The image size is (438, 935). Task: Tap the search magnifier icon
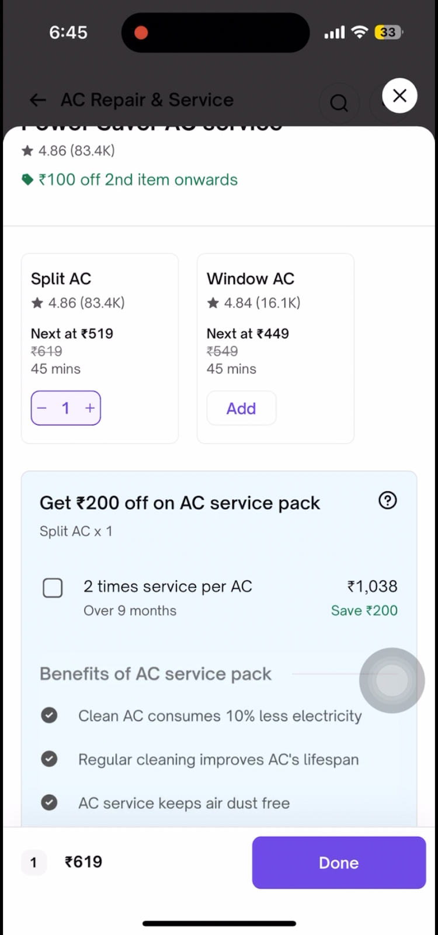click(339, 103)
